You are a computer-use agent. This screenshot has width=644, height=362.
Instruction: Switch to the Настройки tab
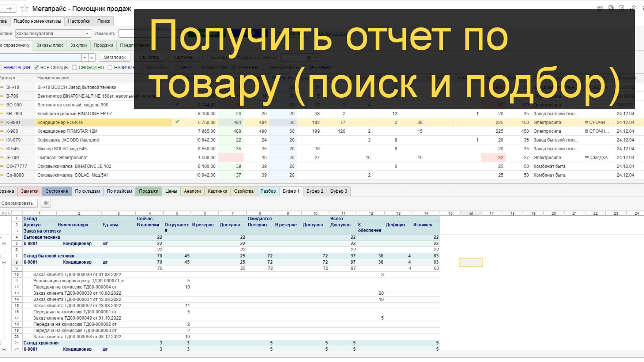[79, 21]
